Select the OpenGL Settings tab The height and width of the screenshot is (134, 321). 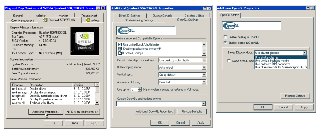[x=188, y=20]
